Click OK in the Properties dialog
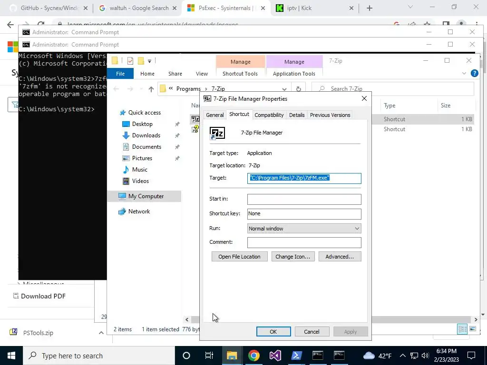Screen dimensions: 487x365 tap(273, 331)
